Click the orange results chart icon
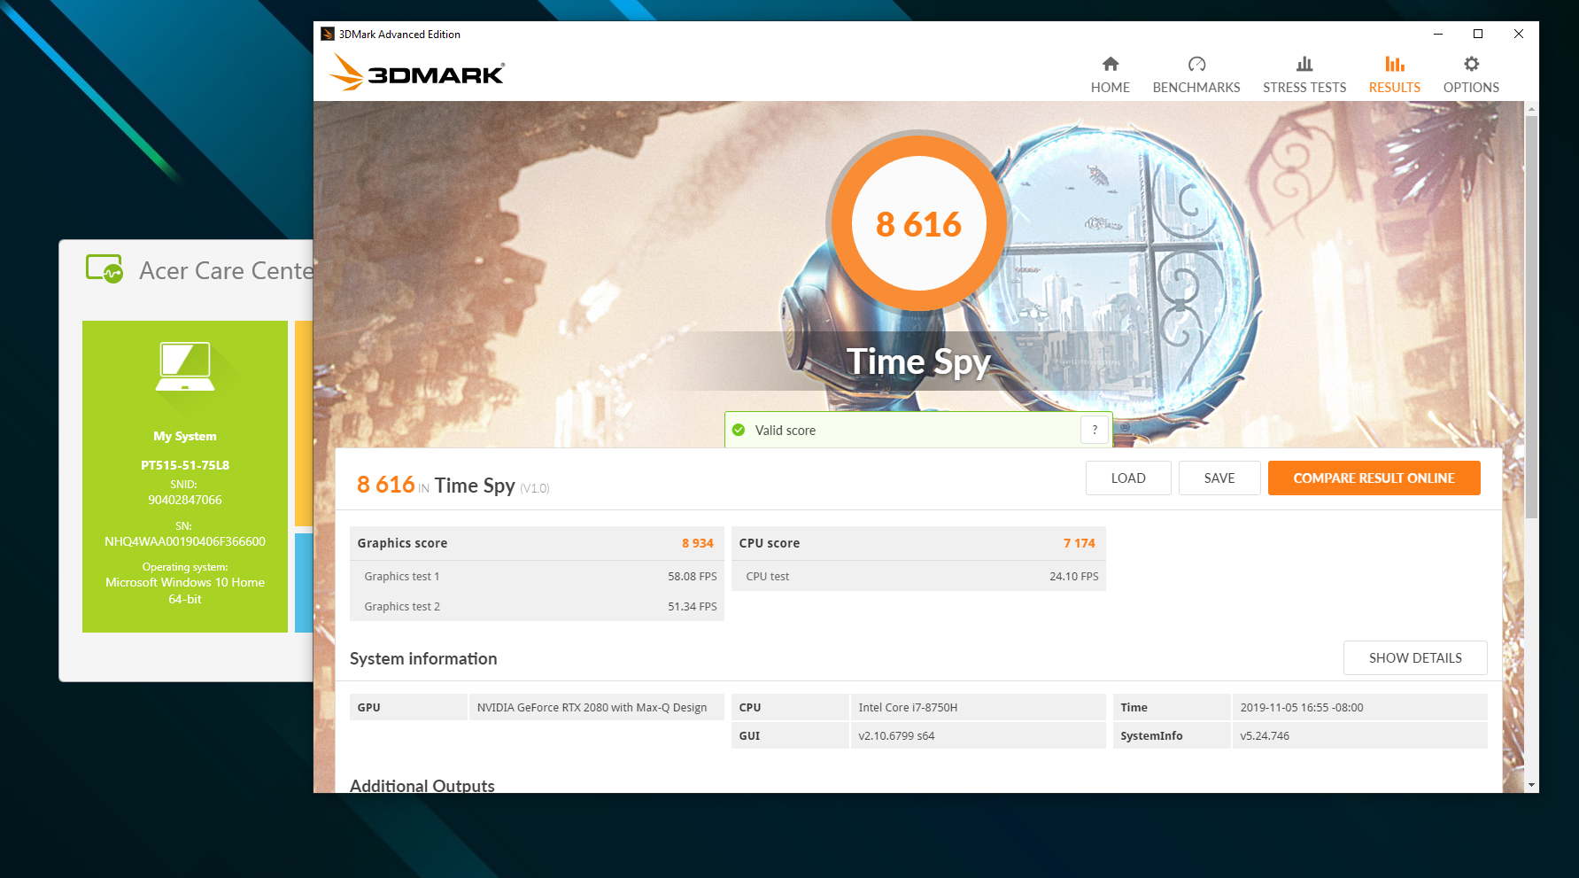This screenshot has height=878, width=1579. (x=1395, y=64)
